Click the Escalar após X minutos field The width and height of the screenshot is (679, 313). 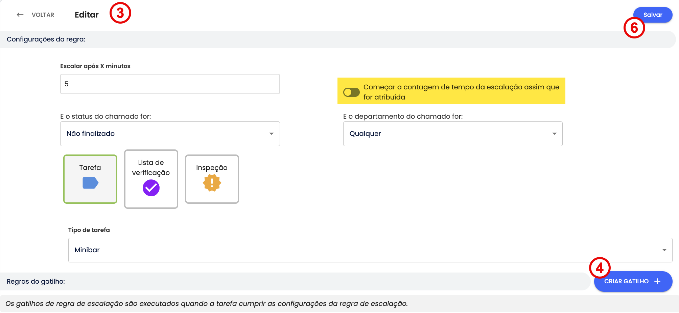pyautogui.click(x=170, y=84)
